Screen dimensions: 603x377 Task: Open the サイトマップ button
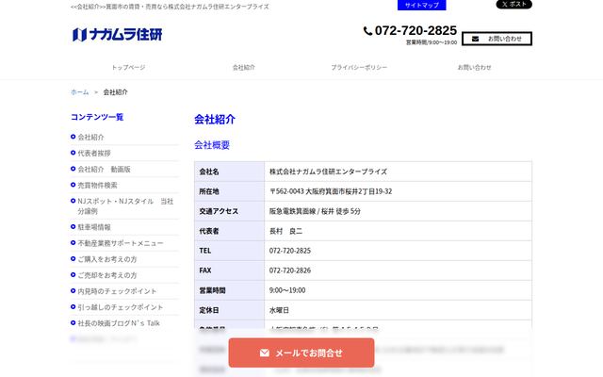pyautogui.click(x=422, y=5)
